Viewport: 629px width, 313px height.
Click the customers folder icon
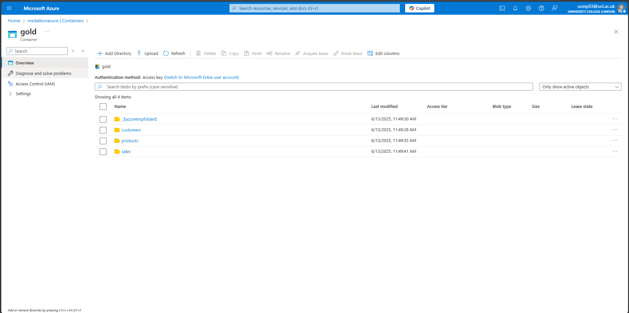[x=117, y=130]
